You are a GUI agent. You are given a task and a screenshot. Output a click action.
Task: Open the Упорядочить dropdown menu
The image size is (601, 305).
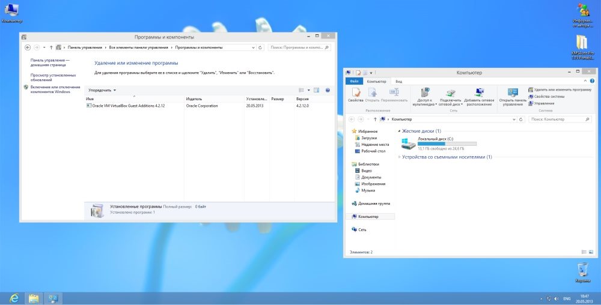tap(102, 90)
